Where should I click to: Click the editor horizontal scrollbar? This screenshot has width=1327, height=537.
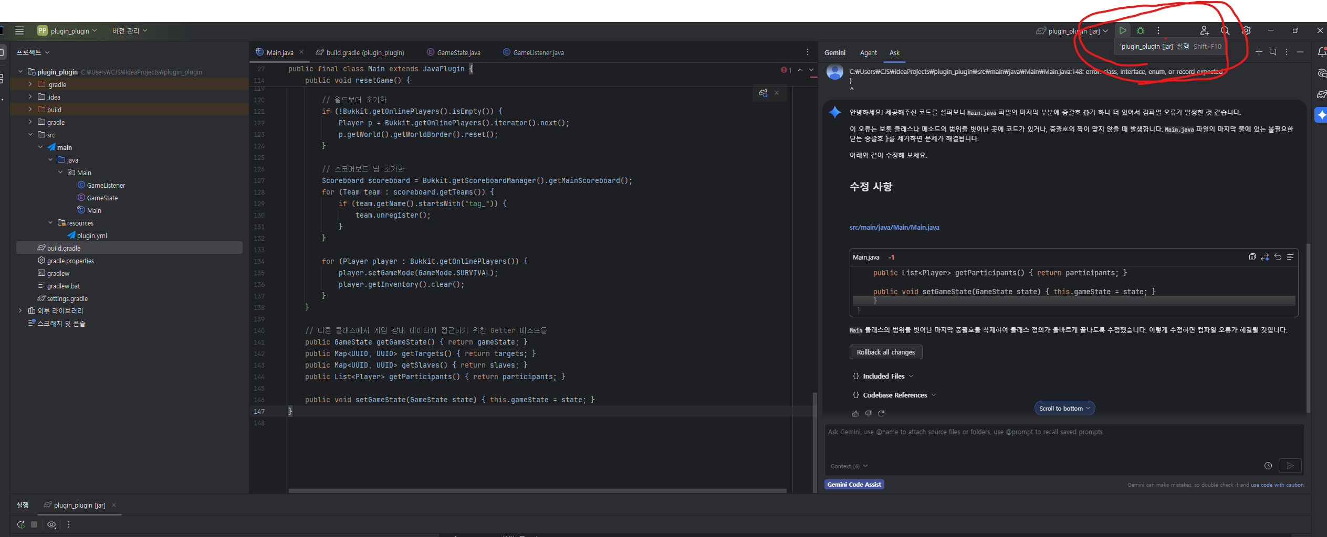[x=537, y=491]
